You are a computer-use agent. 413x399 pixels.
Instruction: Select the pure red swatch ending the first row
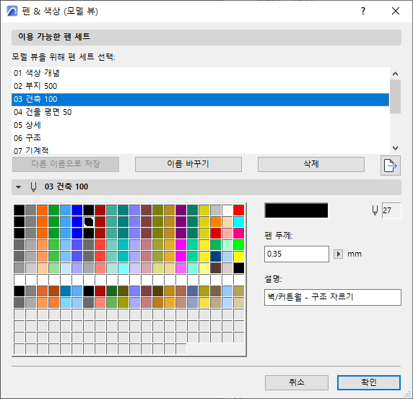239,210
